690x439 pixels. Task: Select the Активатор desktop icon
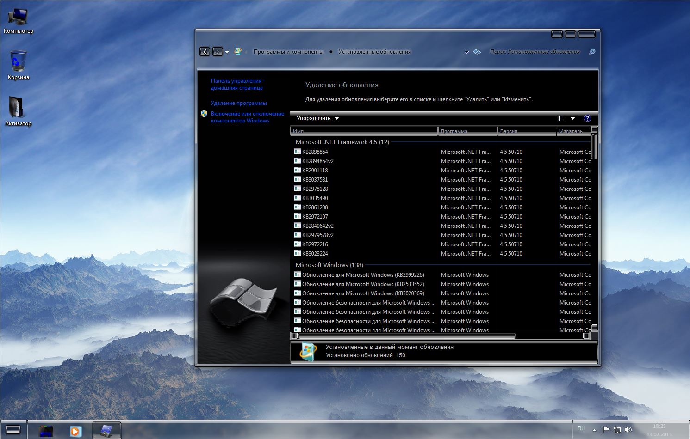coord(19,111)
